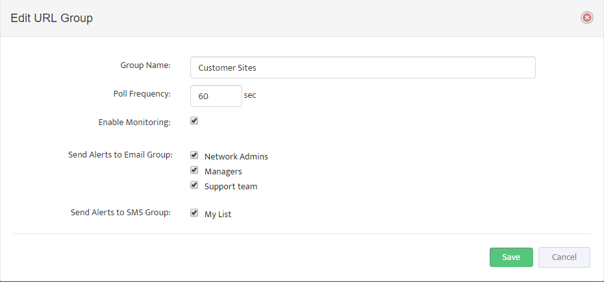Click the 'Poll Frequency:' field label
The width and height of the screenshot is (604, 282).
click(142, 94)
